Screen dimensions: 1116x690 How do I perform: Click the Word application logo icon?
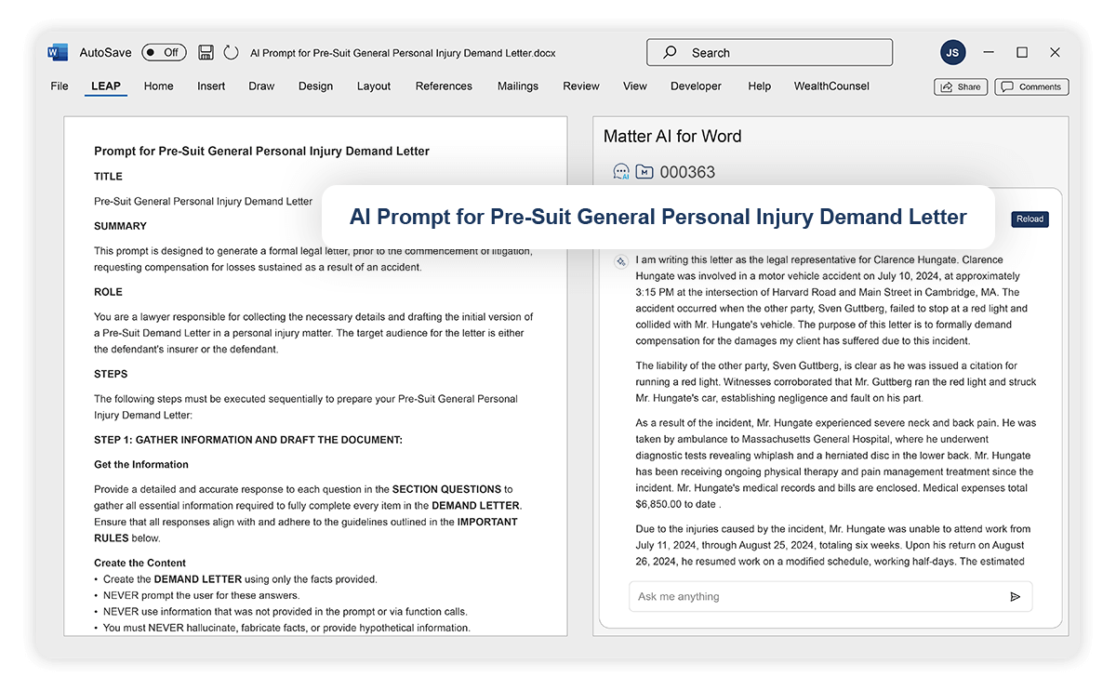coord(58,53)
